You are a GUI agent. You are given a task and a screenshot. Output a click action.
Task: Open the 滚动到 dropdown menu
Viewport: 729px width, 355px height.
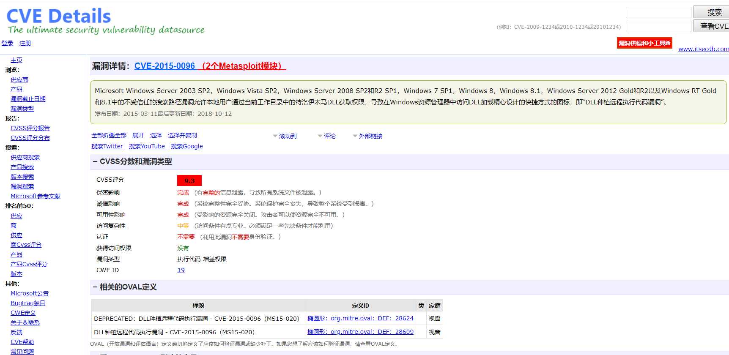click(x=285, y=136)
